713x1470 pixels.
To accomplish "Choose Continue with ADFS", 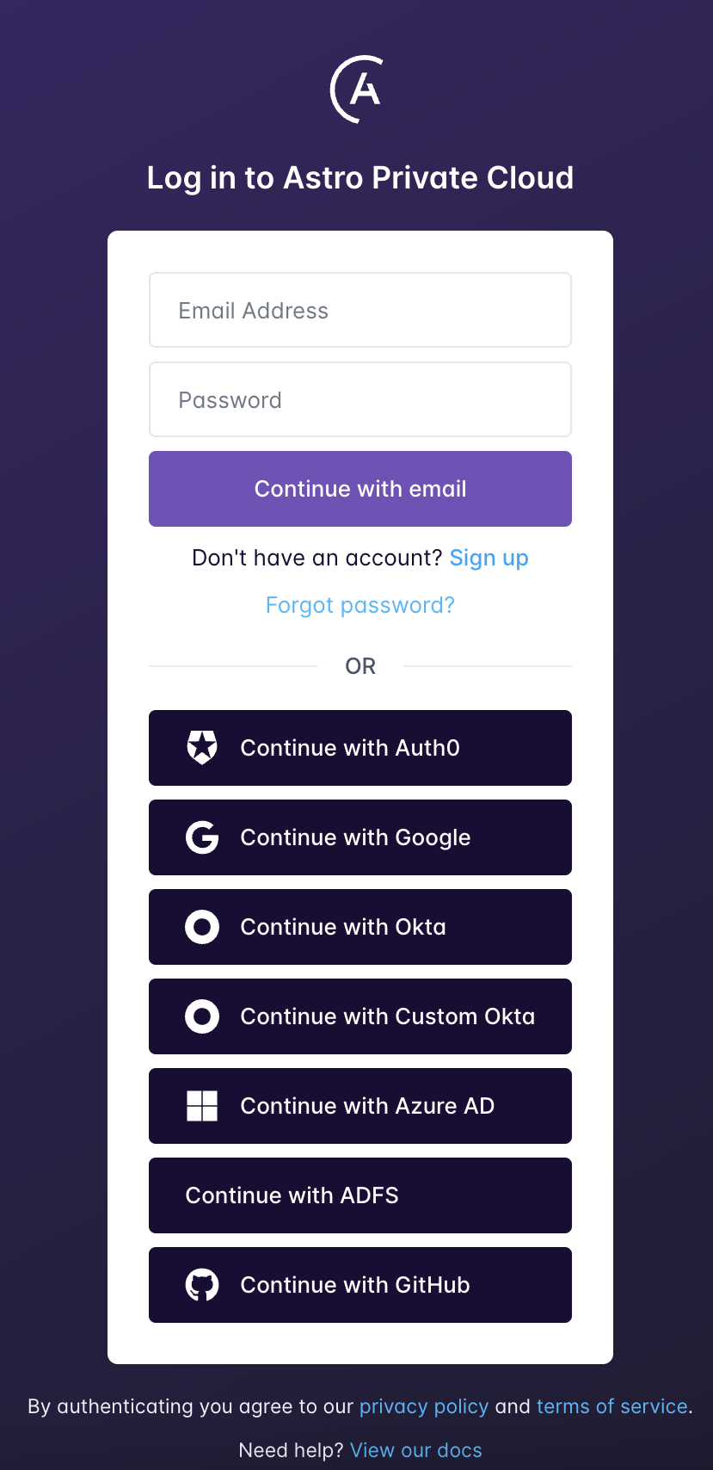I will pyautogui.click(x=360, y=1195).
